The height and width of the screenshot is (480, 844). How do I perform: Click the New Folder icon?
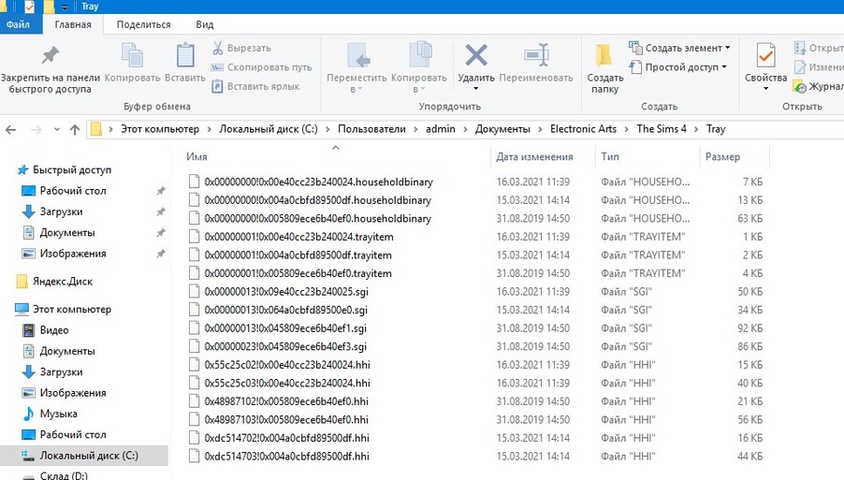[604, 56]
